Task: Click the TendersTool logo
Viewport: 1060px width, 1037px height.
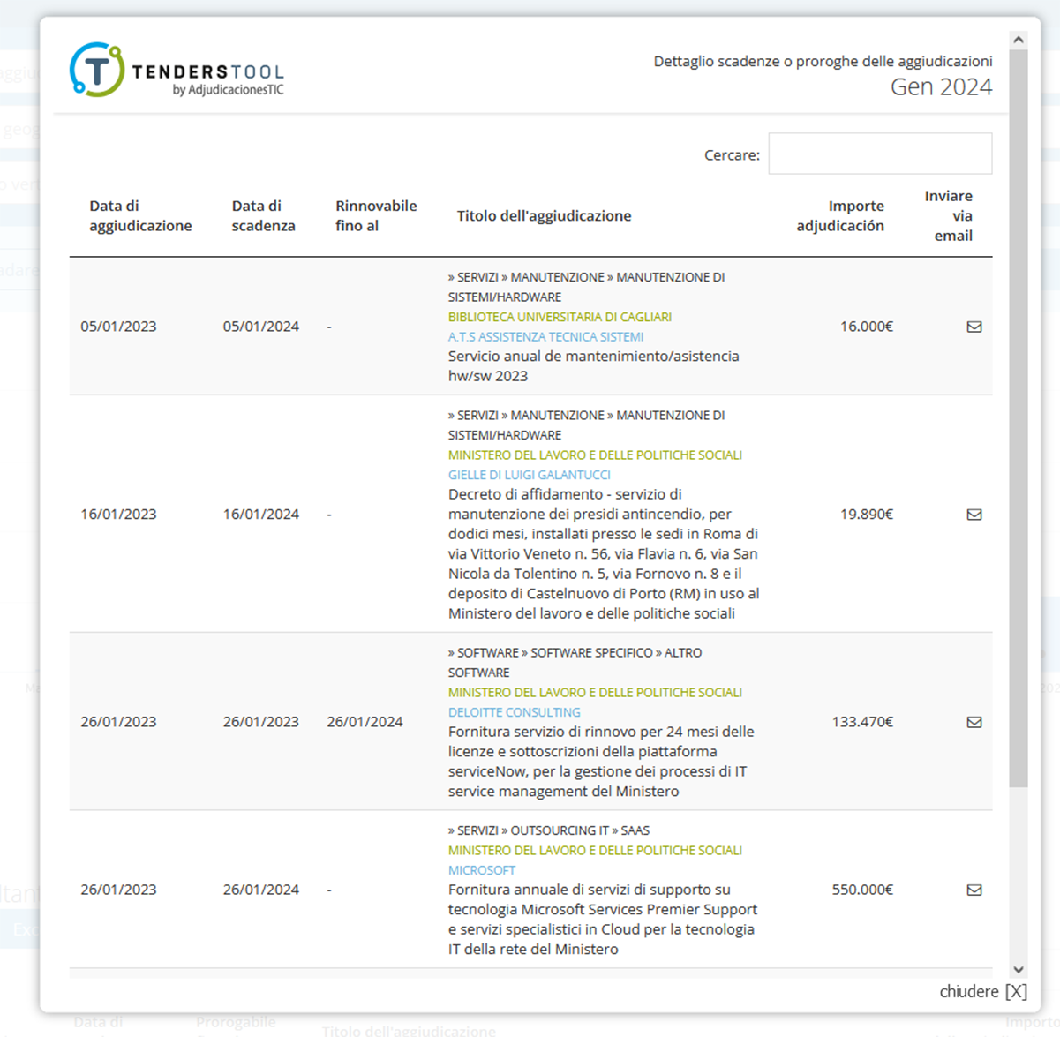Action: (x=177, y=70)
